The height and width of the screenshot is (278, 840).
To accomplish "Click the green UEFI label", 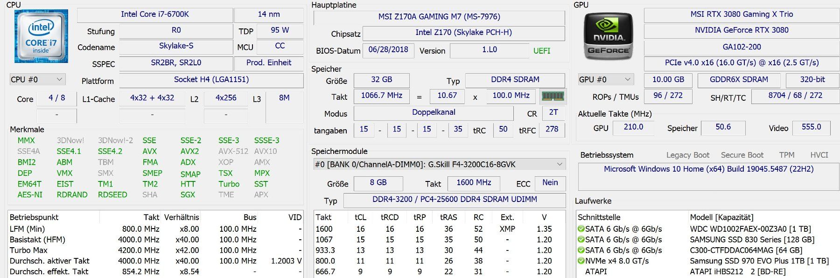I will (x=542, y=51).
